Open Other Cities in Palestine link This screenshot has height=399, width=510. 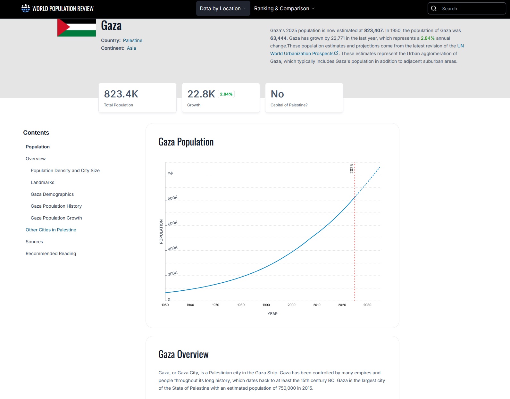51,230
